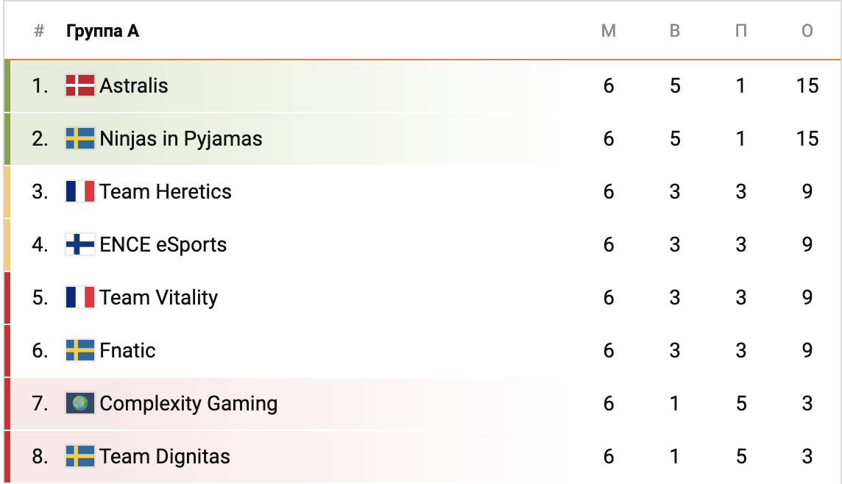Click the France flag next to Team Vitality
This screenshot has height=484, width=842.
click(x=80, y=298)
